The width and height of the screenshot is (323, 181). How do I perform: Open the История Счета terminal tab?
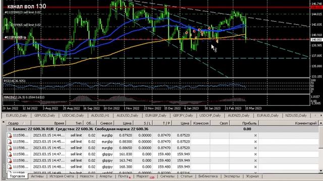click(62, 176)
